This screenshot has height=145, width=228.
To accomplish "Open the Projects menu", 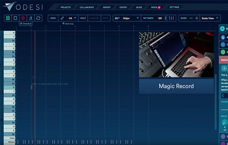I will pos(66,7).
